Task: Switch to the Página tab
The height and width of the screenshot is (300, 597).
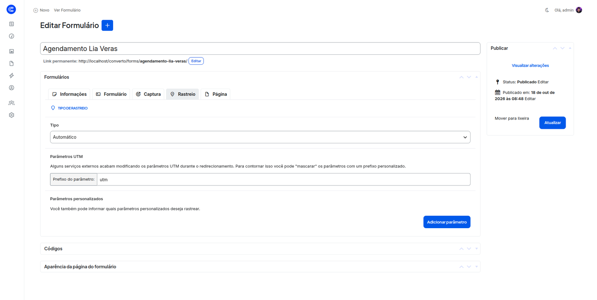Action: click(x=216, y=94)
